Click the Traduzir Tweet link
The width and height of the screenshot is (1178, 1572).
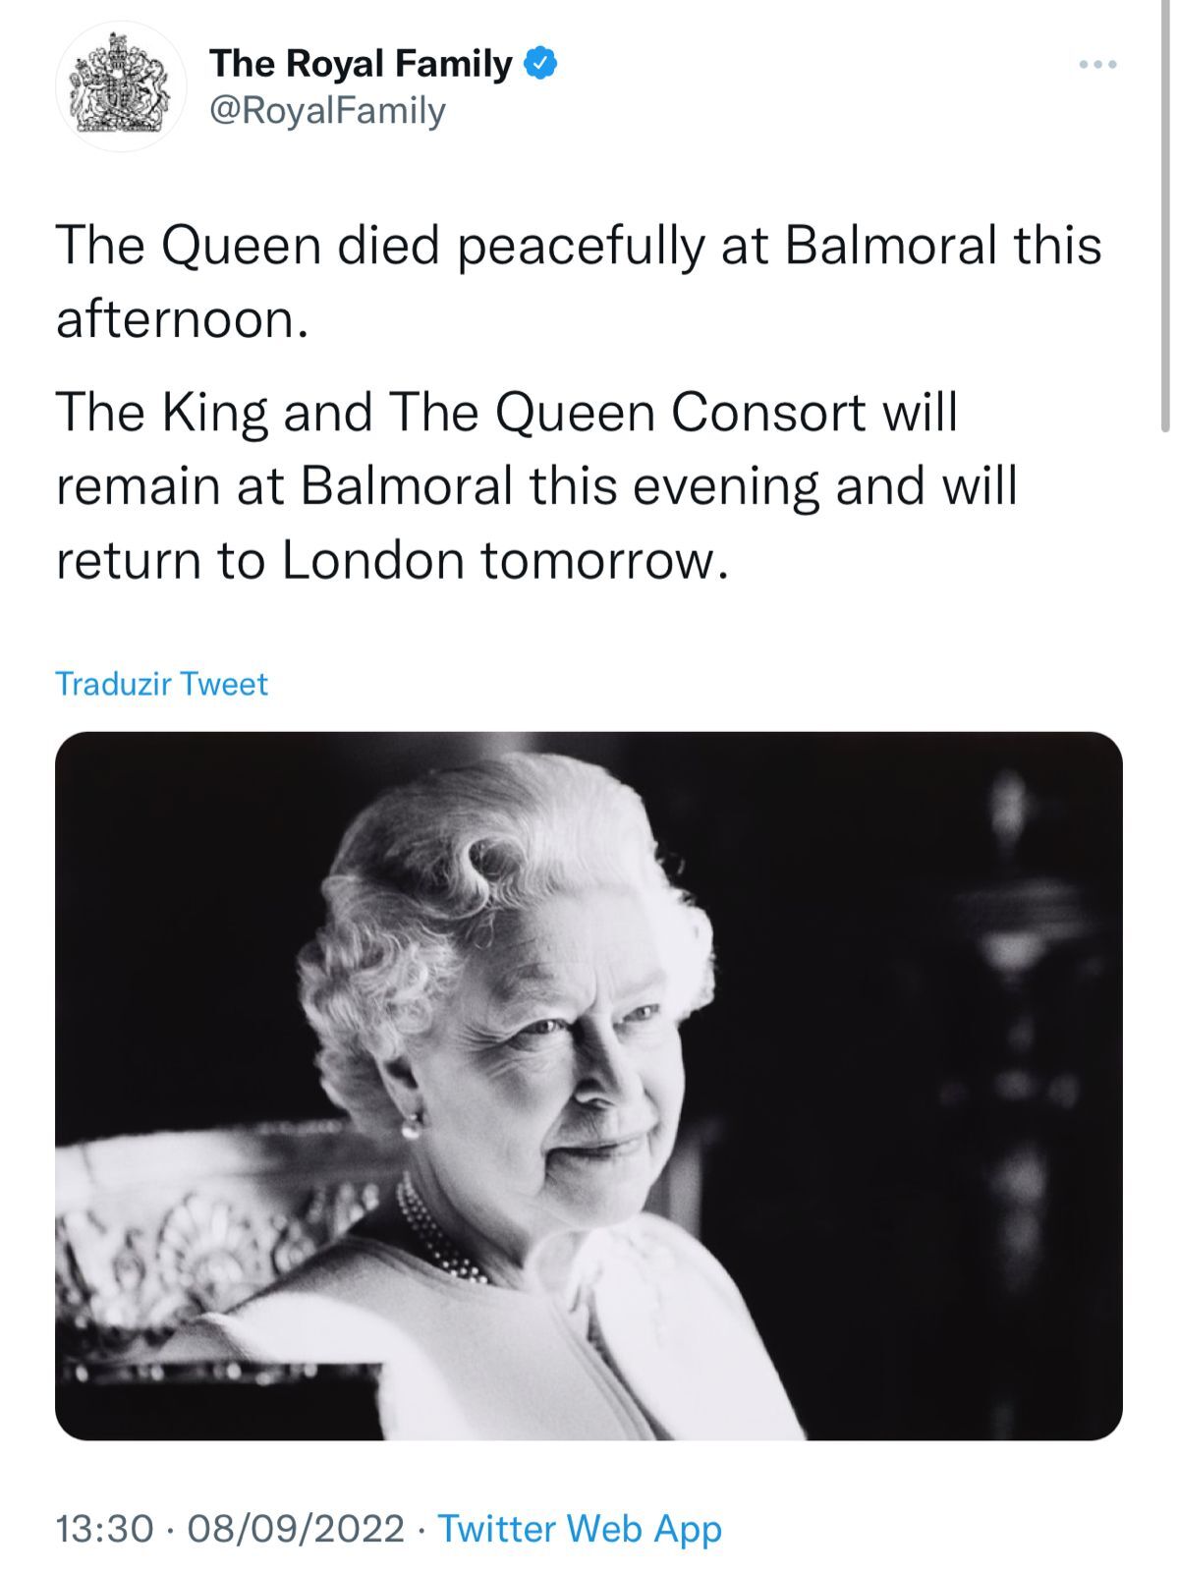click(161, 684)
